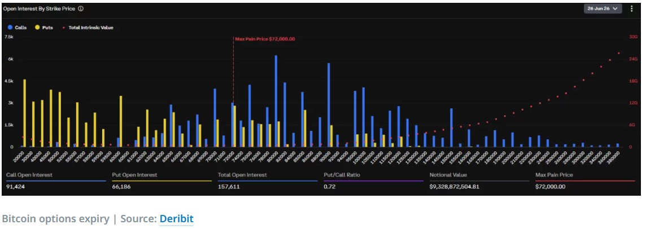Click the Notional Value $9,328,872,504.81
646x229 pixels.
(455, 187)
